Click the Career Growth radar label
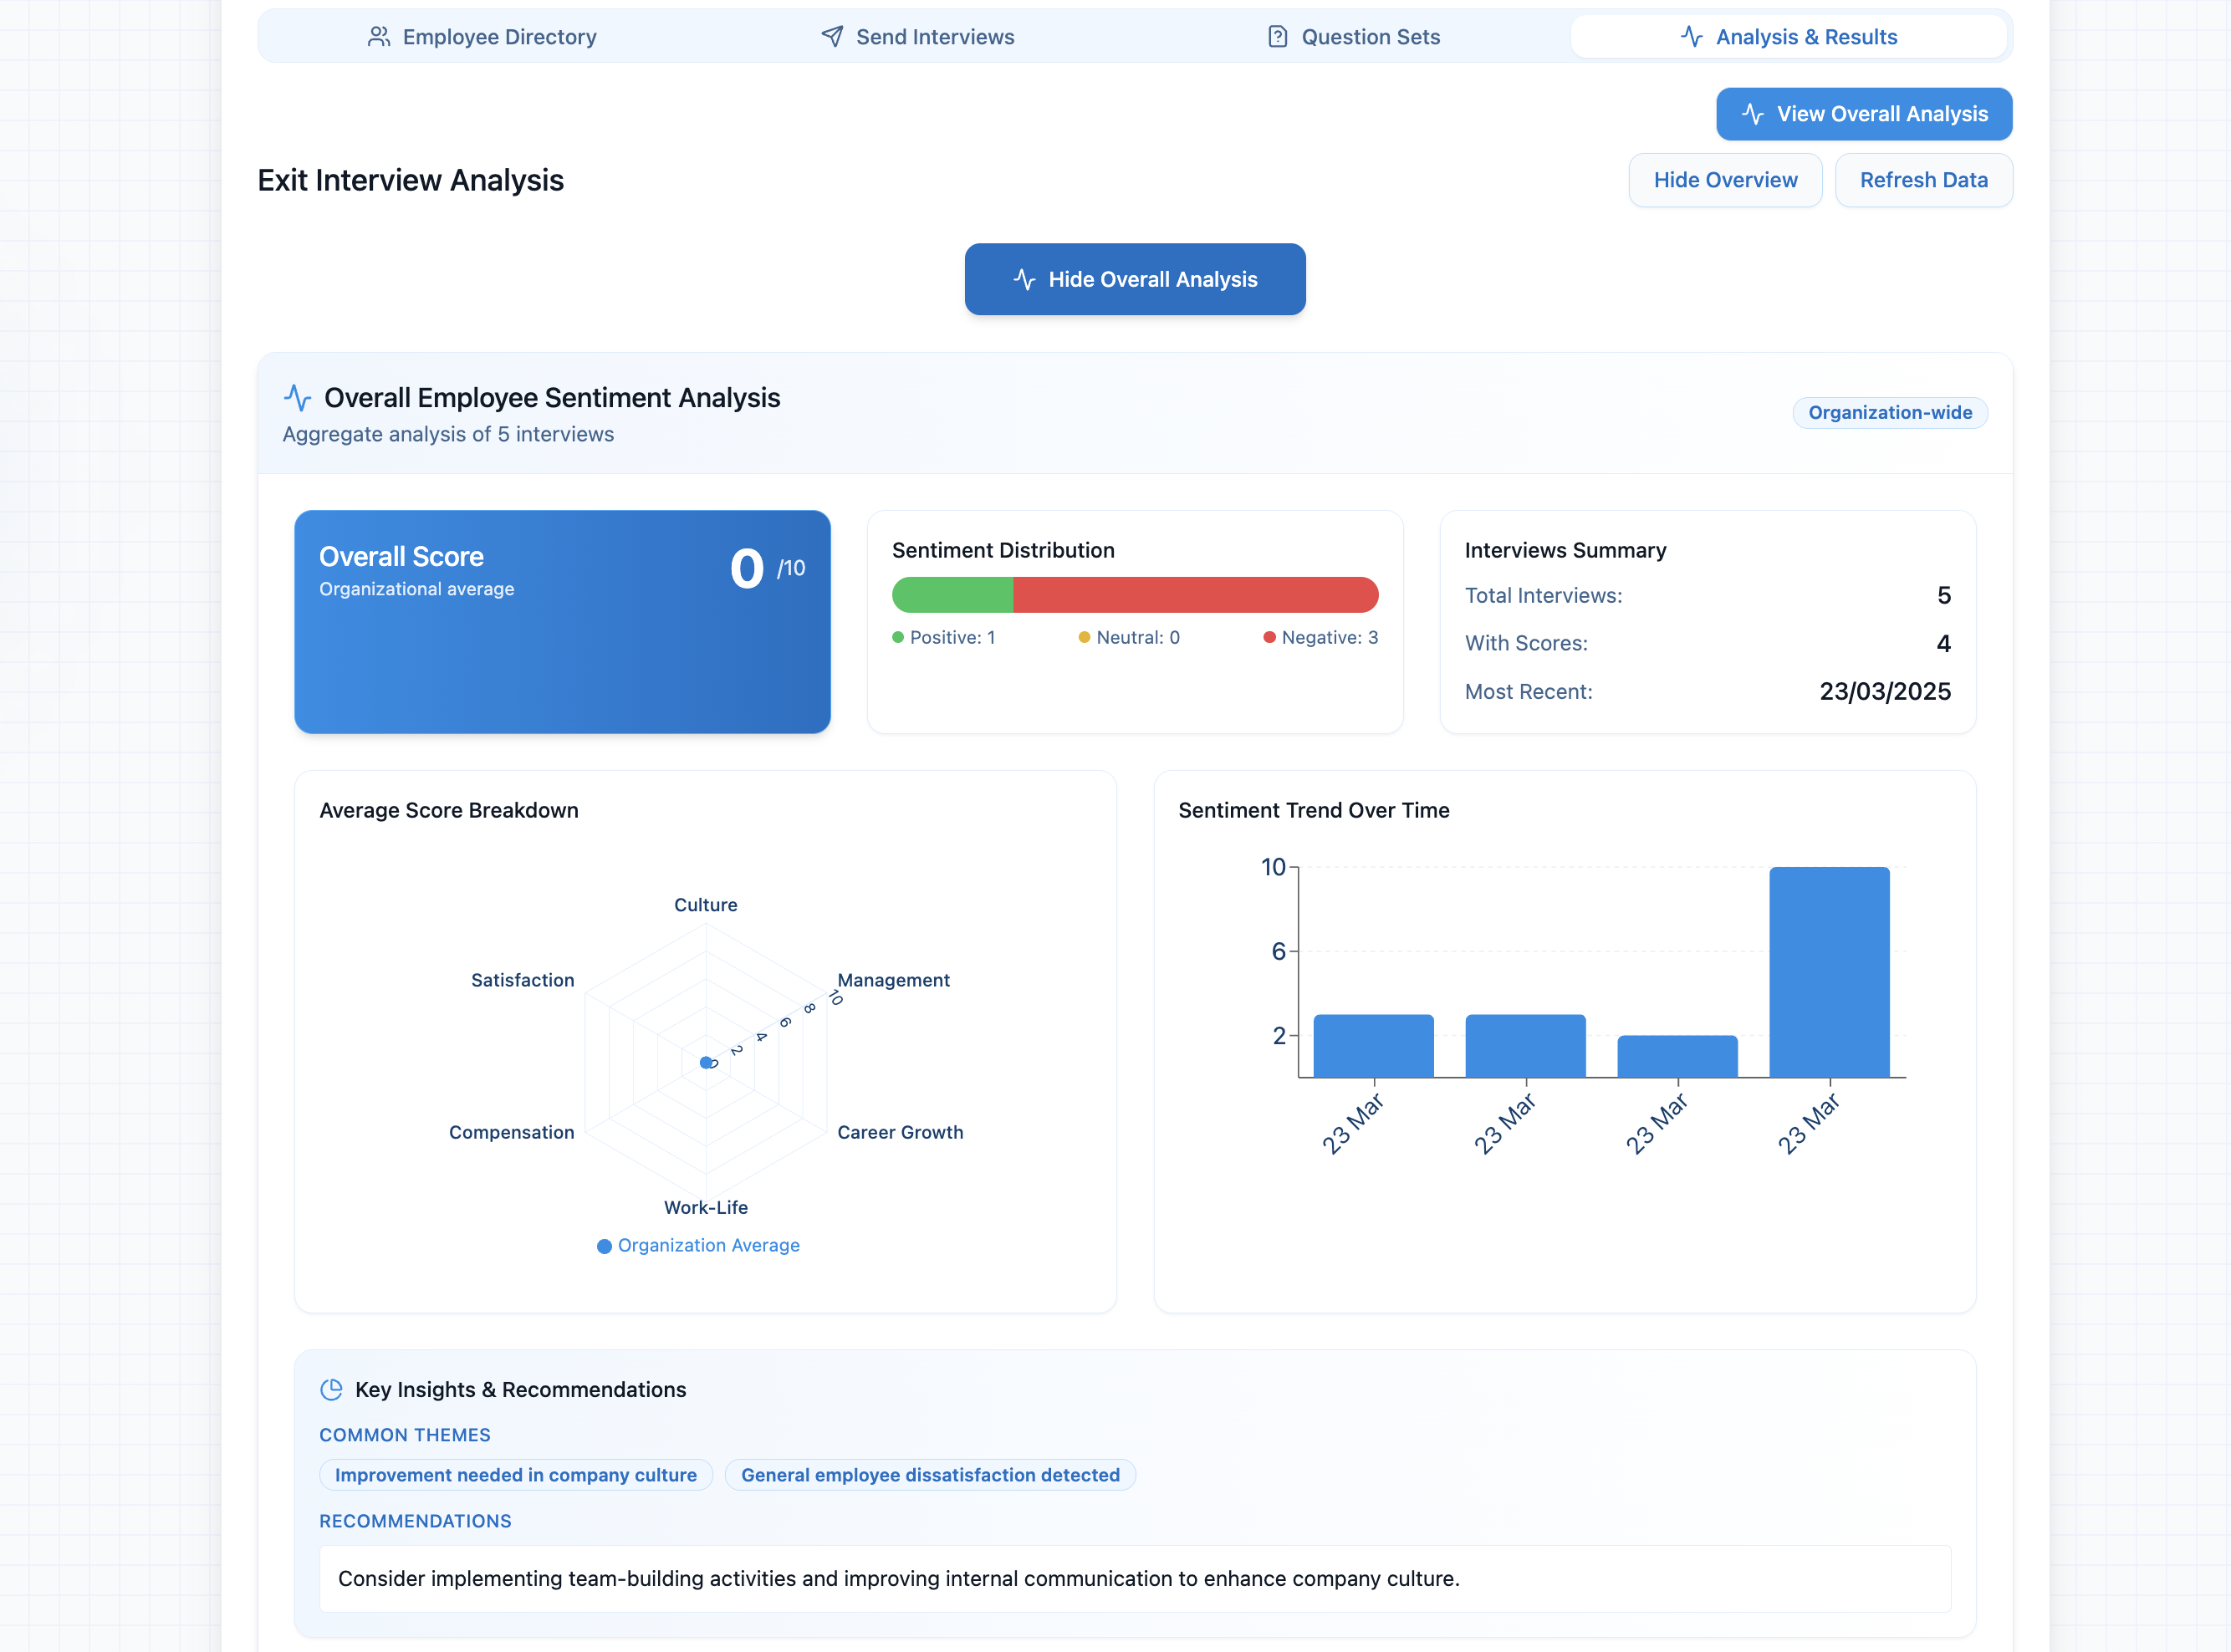Screen dimensions: 2231x1652 tap(900, 1133)
